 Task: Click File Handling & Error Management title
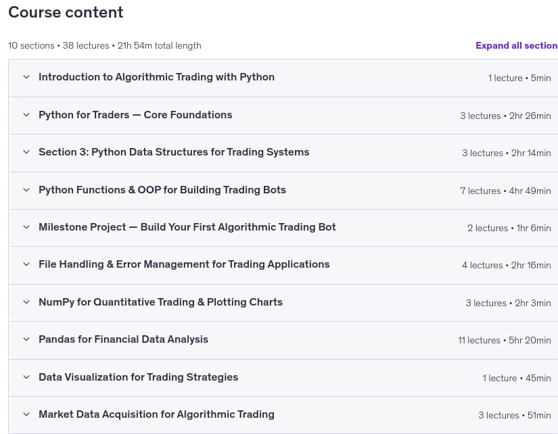click(184, 264)
